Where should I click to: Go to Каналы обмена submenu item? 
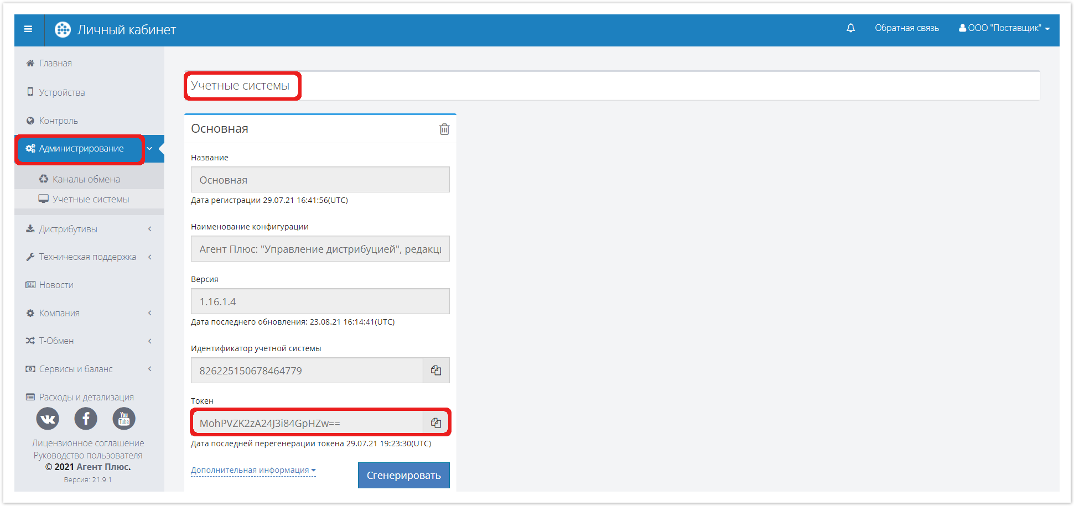click(x=86, y=179)
